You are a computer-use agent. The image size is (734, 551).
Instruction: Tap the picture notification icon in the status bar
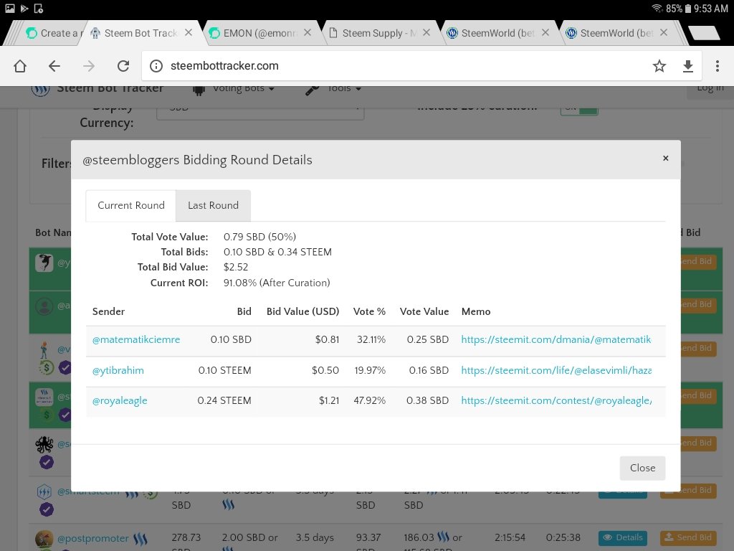pyautogui.click(x=10, y=9)
